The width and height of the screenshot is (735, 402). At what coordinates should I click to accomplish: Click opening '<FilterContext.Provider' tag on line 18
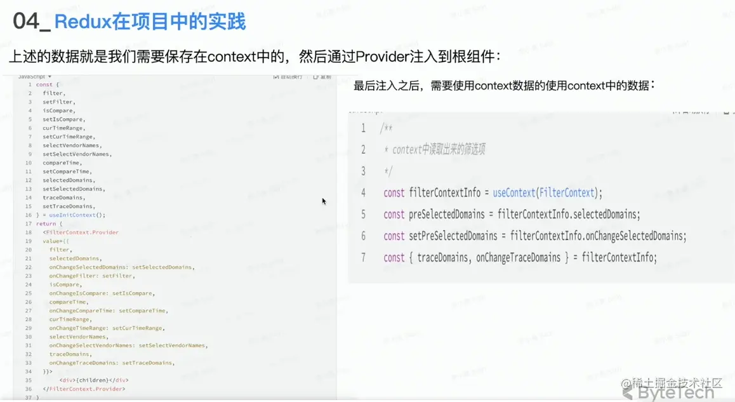[81, 232]
